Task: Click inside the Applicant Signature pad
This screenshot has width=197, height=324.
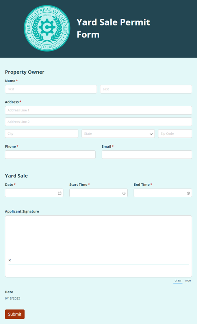Action: (98, 246)
